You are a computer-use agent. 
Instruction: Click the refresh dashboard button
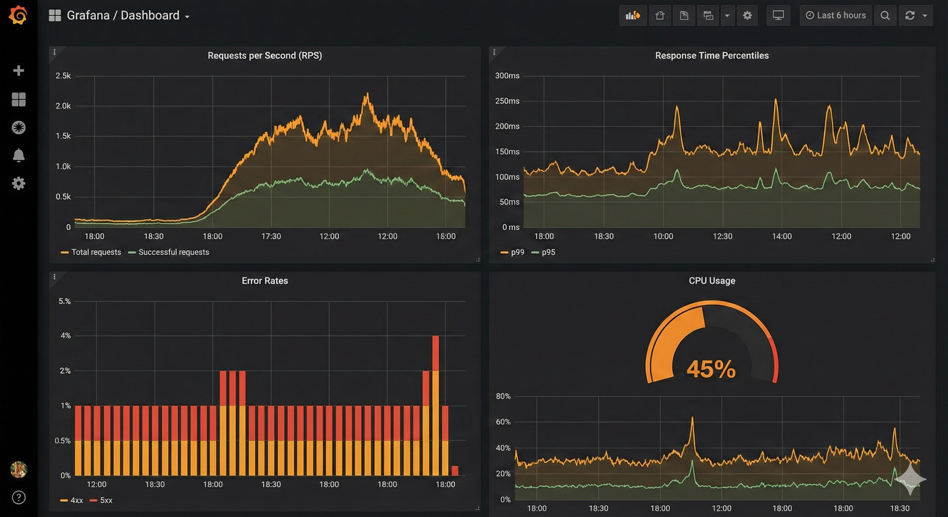(909, 15)
